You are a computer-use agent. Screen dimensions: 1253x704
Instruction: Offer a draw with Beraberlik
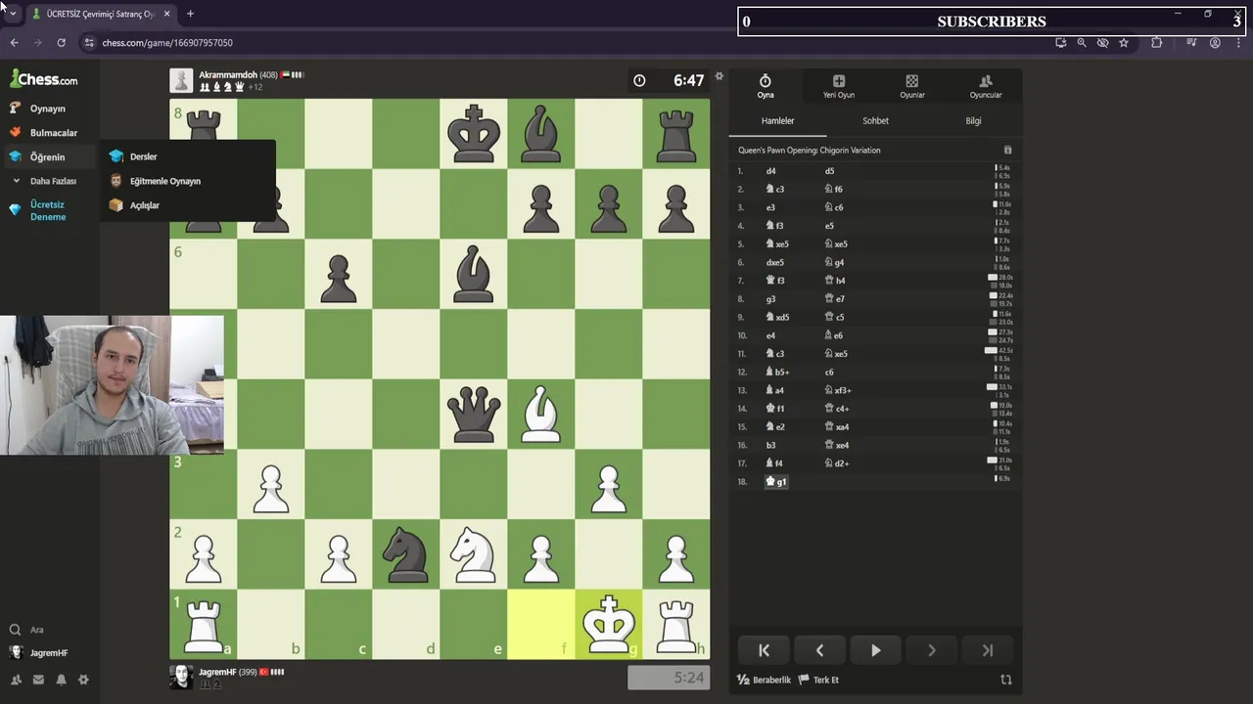point(764,680)
